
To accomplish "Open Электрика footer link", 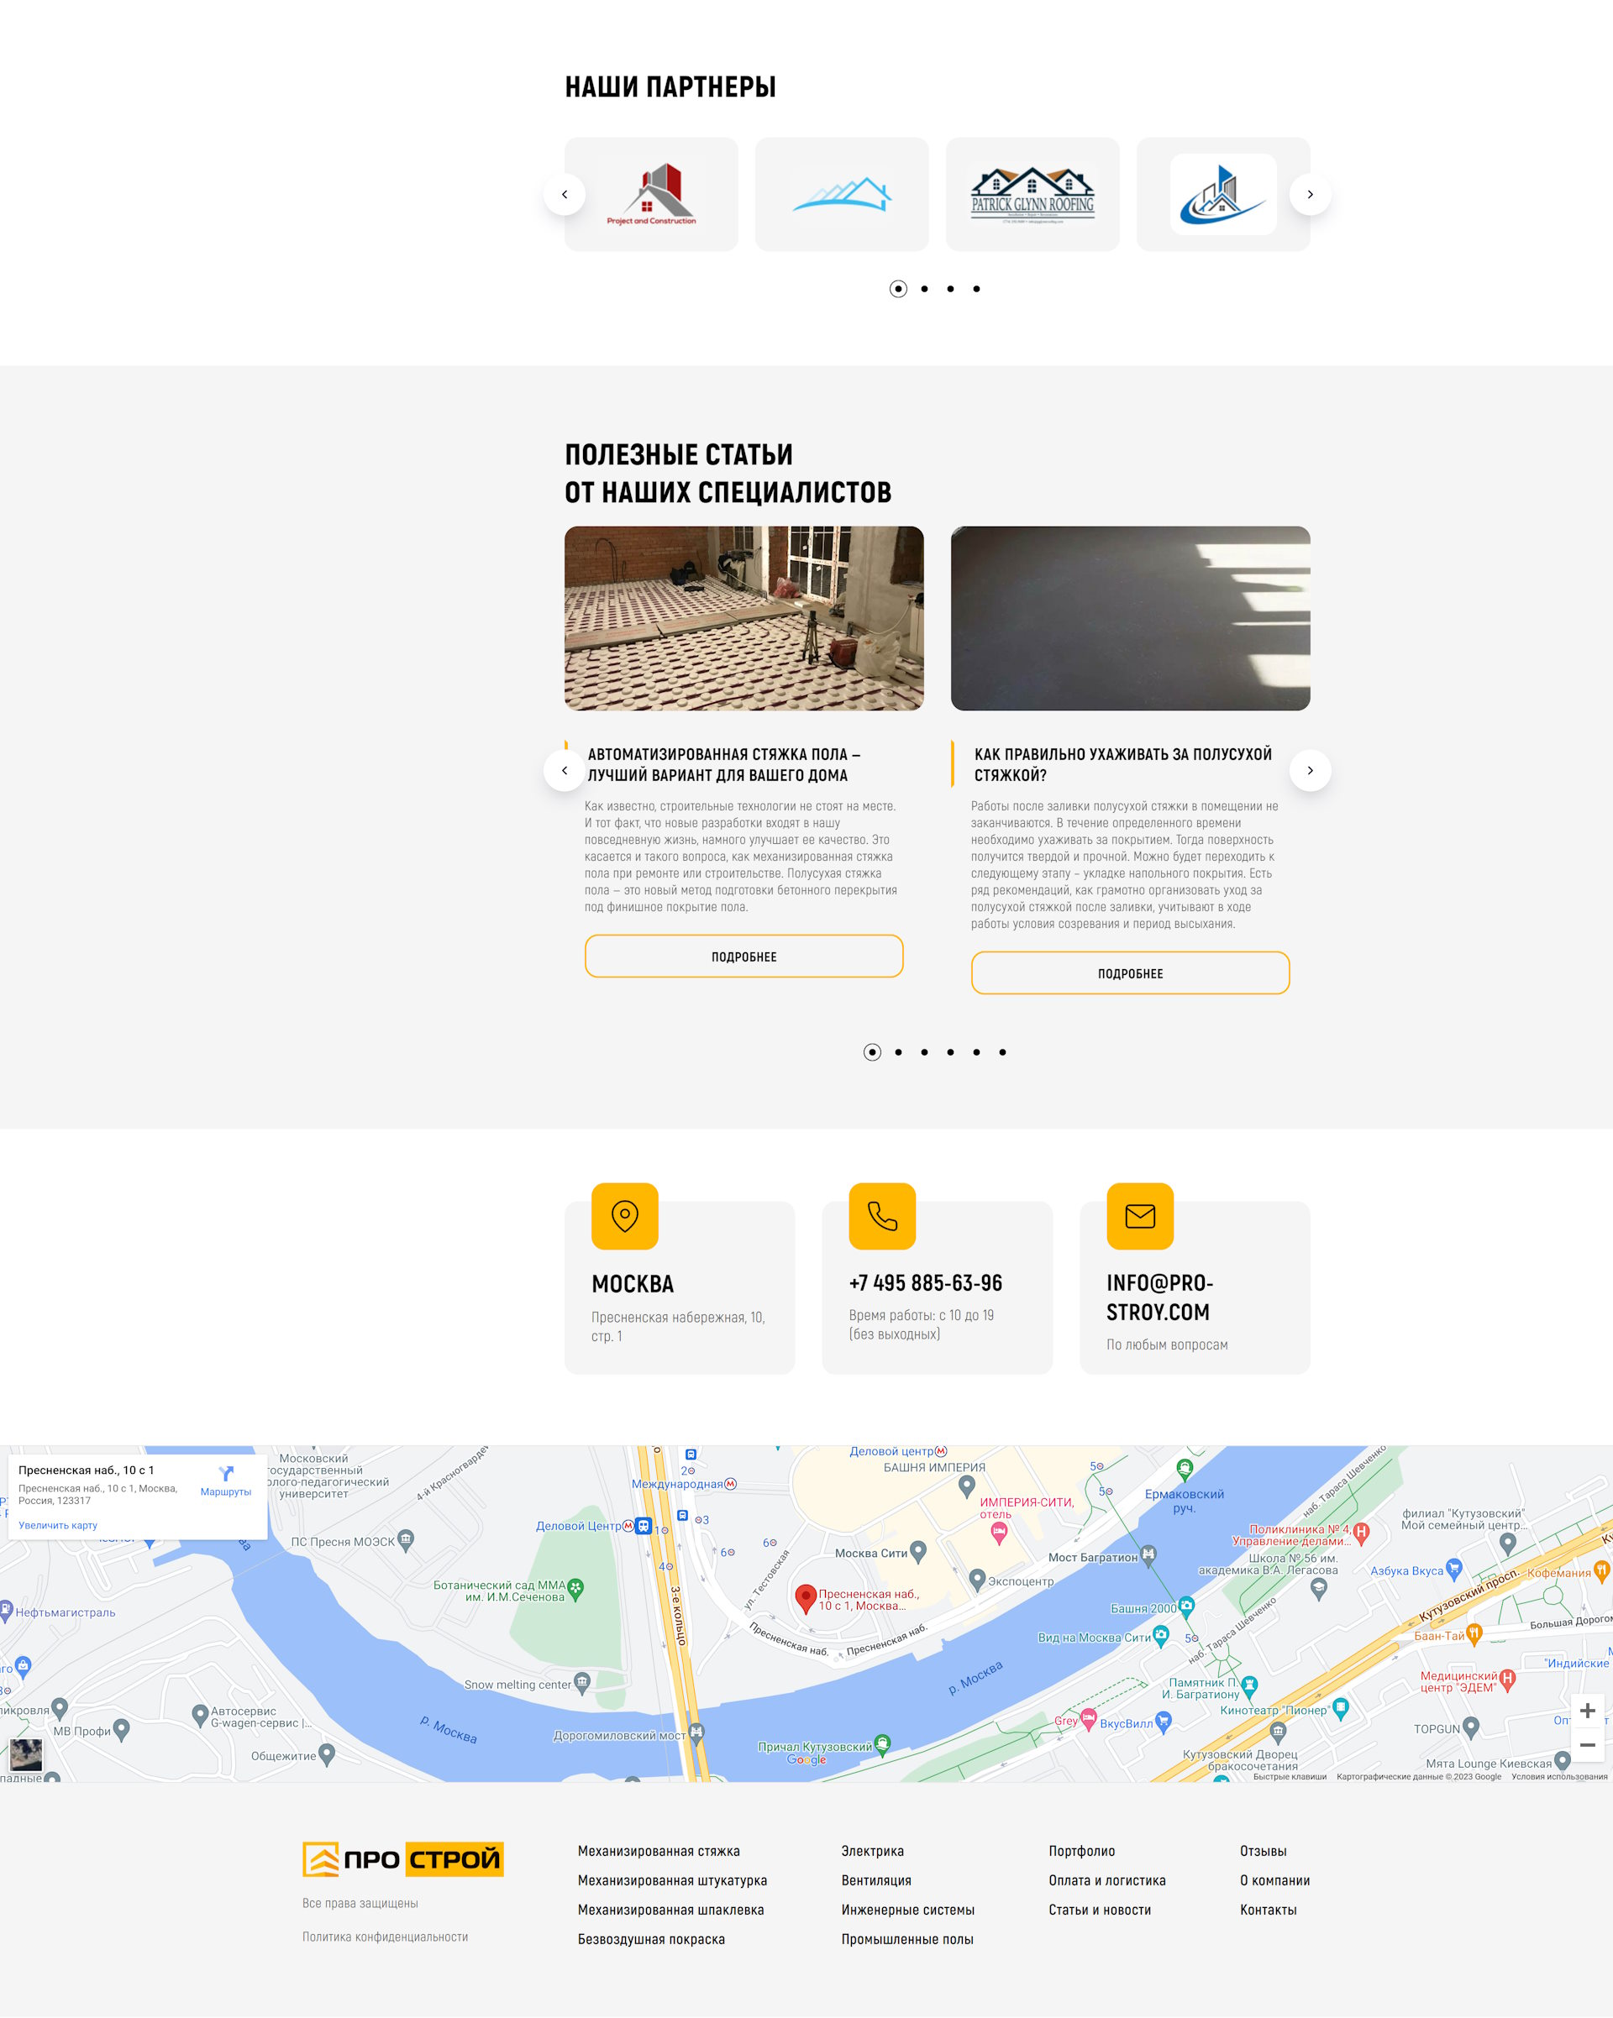I will (873, 1850).
